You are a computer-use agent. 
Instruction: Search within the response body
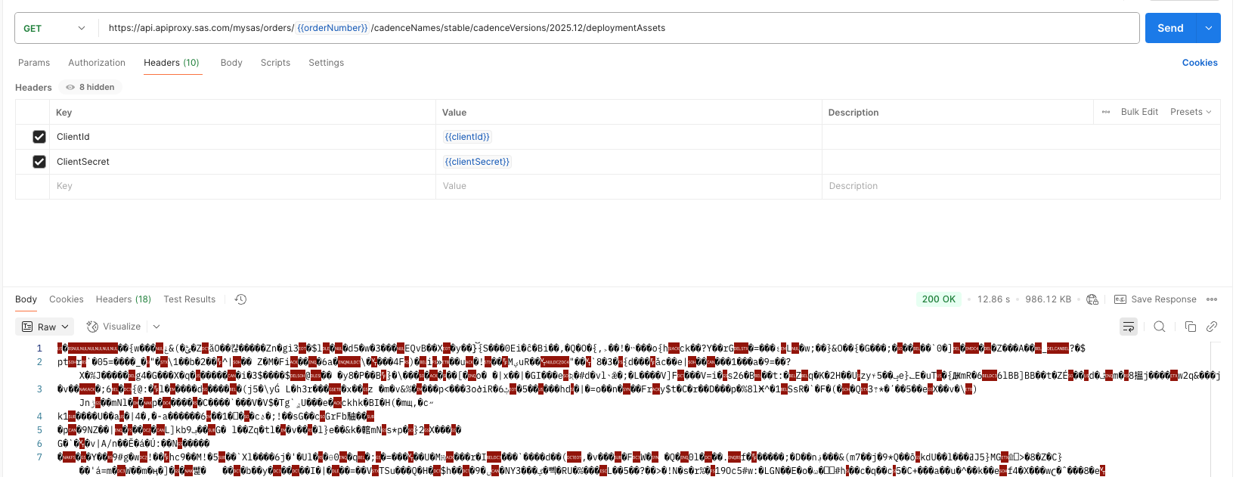(1159, 327)
